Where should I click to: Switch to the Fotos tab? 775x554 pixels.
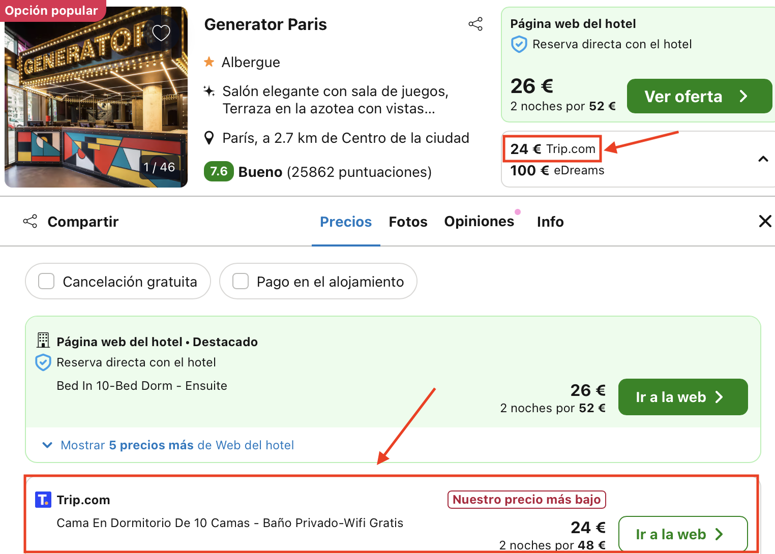tap(408, 221)
